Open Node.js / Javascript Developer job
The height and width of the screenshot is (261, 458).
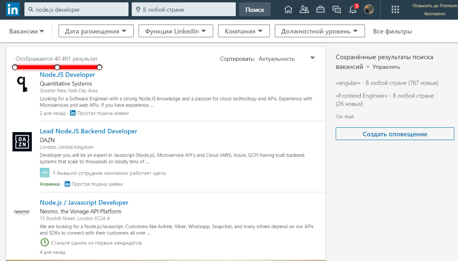click(x=84, y=202)
